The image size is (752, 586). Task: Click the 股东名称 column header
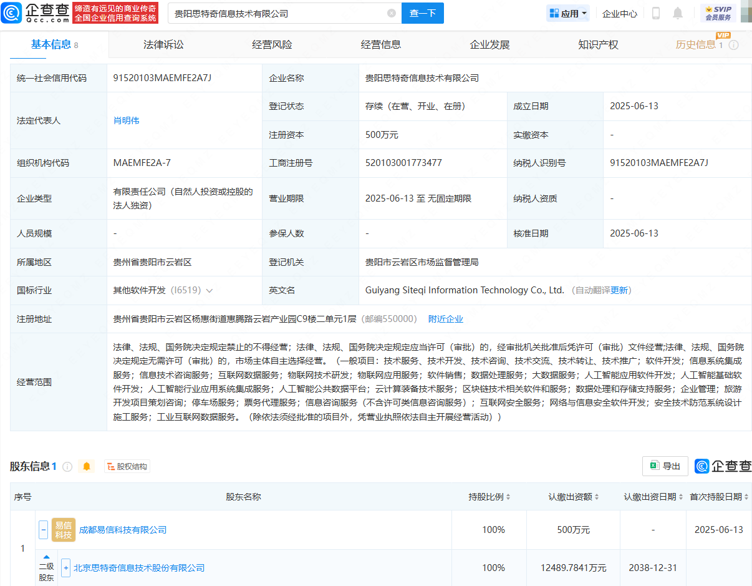(243, 497)
